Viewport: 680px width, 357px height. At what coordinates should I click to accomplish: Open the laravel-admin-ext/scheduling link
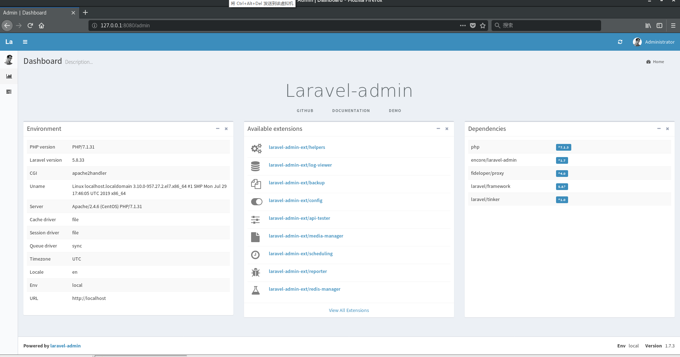point(301,254)
